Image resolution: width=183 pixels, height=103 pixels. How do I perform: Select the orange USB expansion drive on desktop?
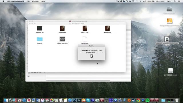tap(170, 21)
